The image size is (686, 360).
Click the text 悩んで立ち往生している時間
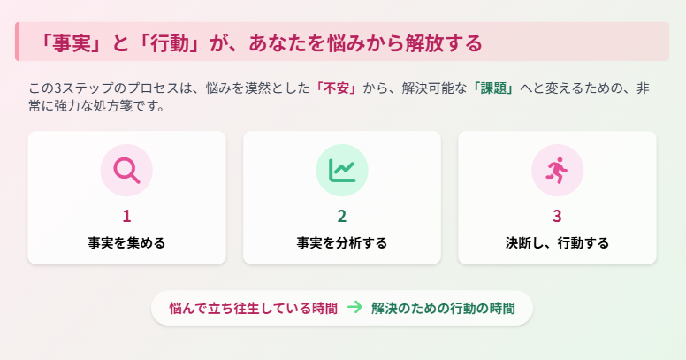pyautogui.click(x=254, y=309)
